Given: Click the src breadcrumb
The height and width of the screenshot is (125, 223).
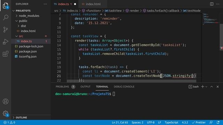Looking at the screenshot, I should (56, 11).
